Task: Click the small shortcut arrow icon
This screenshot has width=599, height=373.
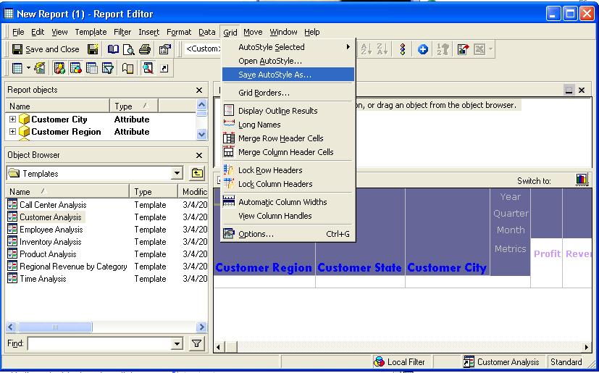Action: click(x=164, y=68)
